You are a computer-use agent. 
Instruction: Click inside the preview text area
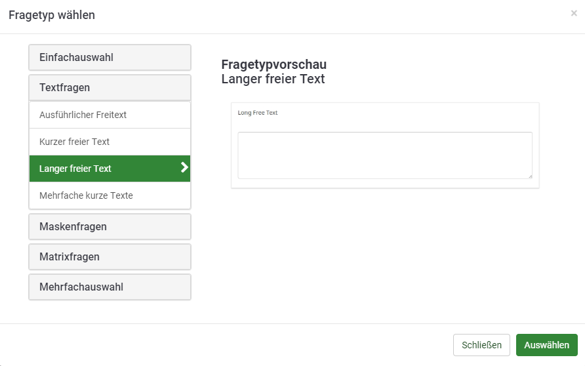click(x=384, y=155)
